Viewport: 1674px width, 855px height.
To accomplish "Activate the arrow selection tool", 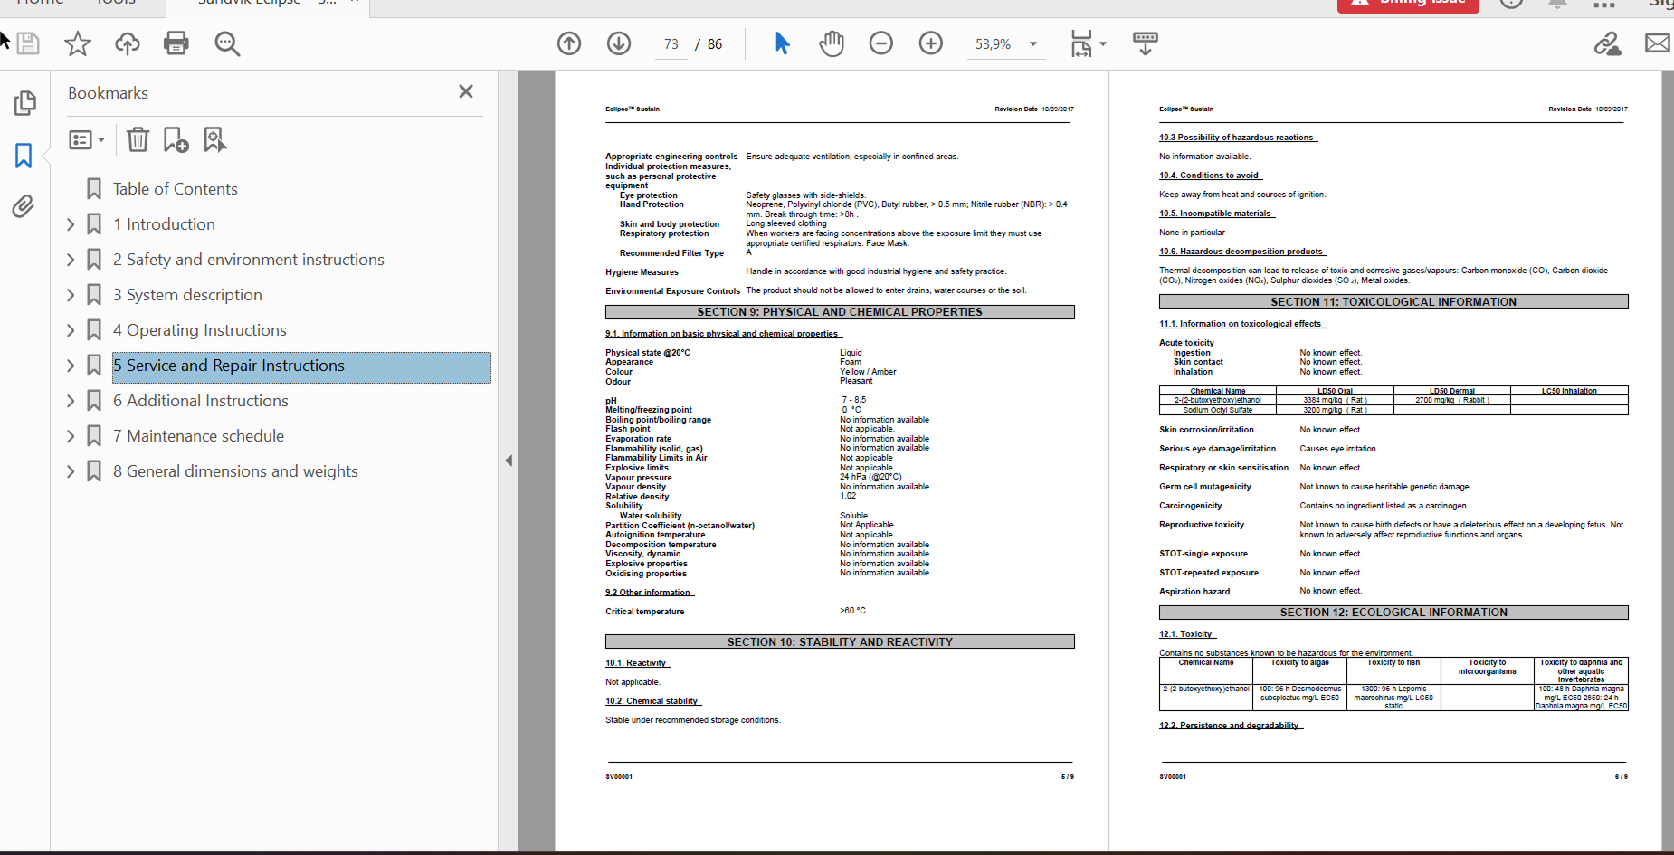I will click(783, 43).
